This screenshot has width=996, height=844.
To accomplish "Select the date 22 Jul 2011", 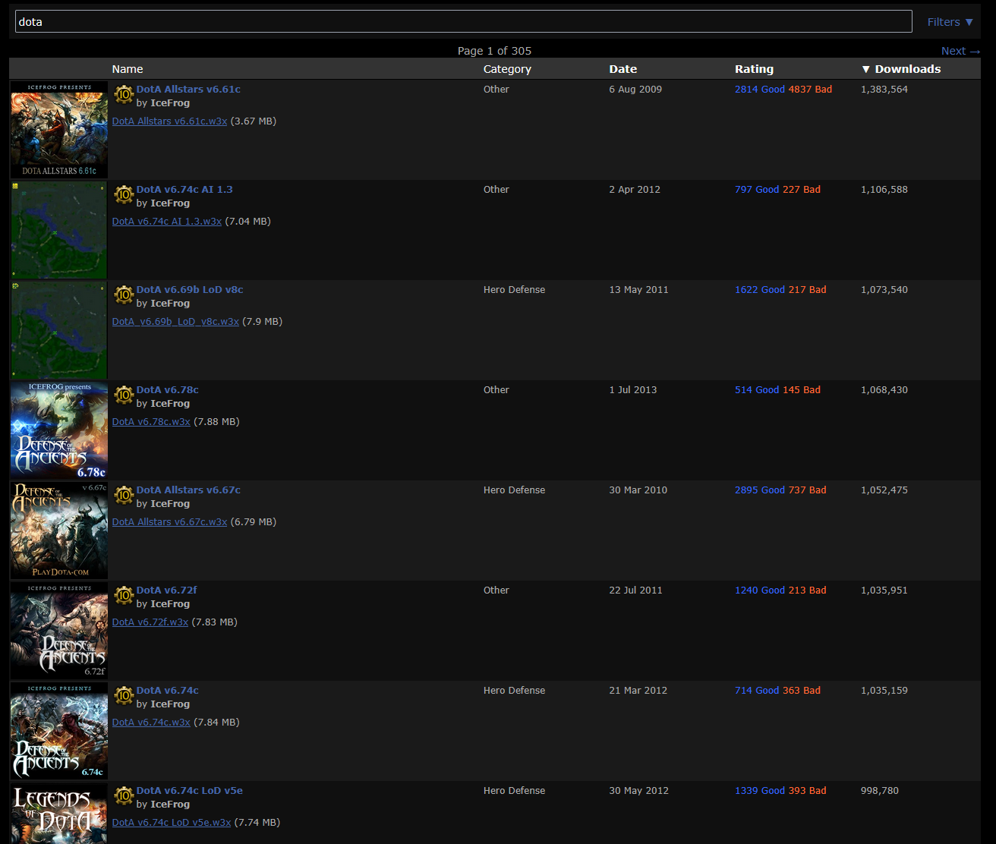I will coord(635,590).
